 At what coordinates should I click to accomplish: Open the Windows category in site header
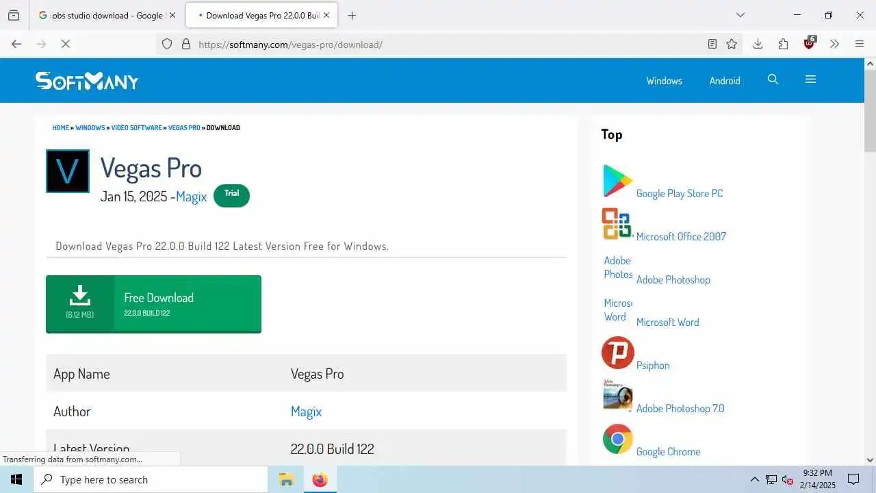pos(664,81)
